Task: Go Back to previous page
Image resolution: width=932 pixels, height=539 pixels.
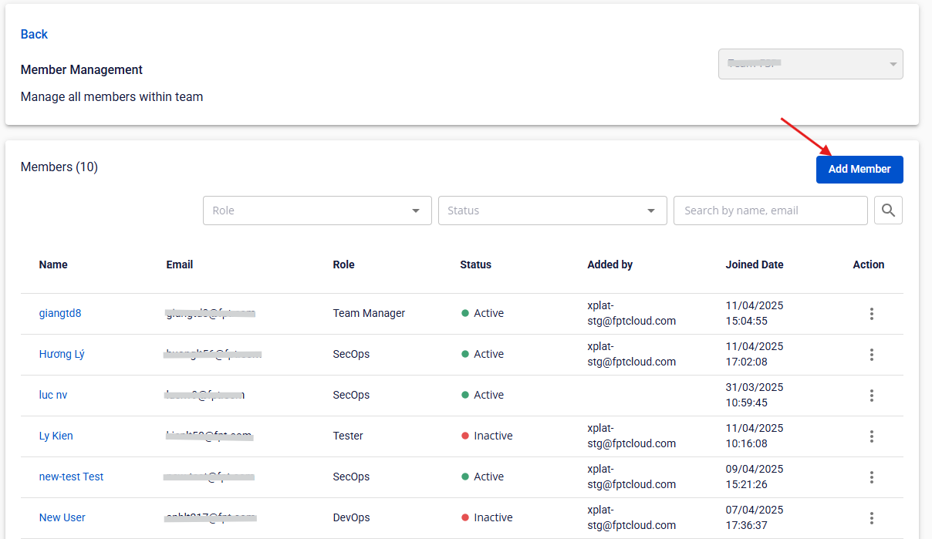Action: pyautogui.click(x=34, y=34)
